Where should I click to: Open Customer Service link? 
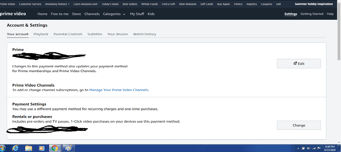pos(30,4)
